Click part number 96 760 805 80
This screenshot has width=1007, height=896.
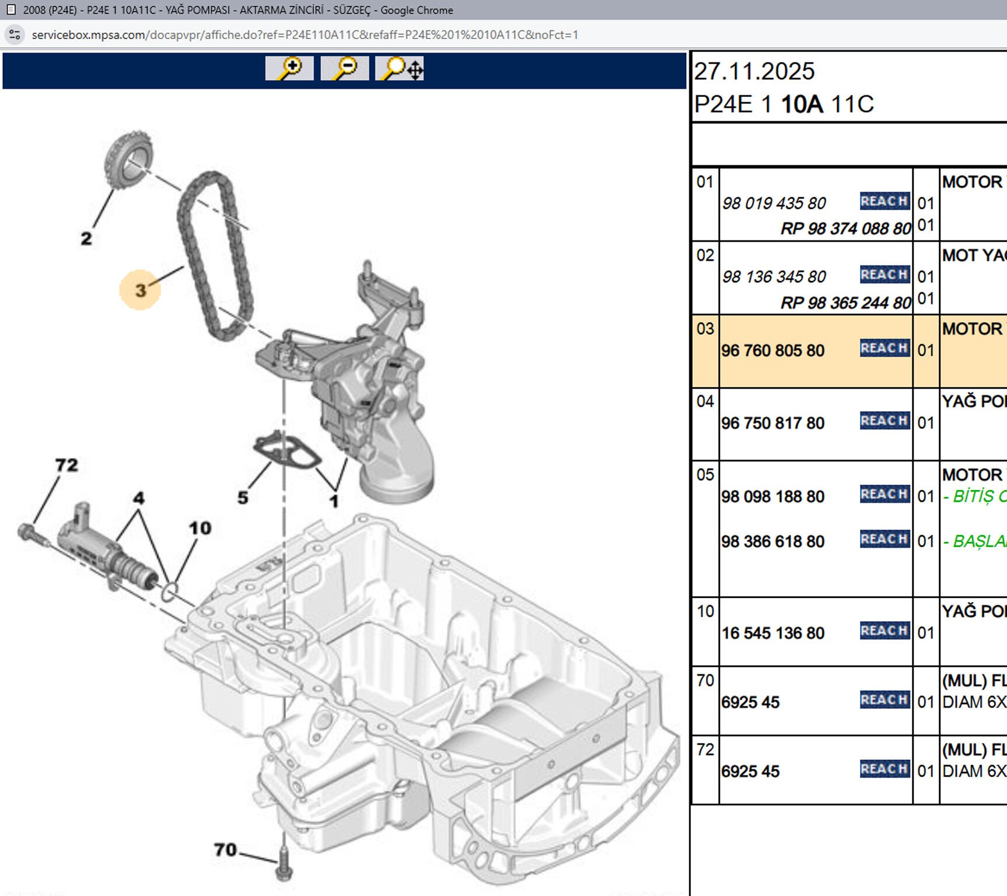click(x=772, y=351)
